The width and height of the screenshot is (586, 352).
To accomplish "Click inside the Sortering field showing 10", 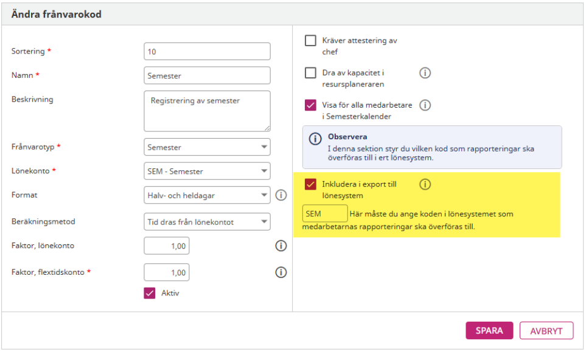I will [x=206, y=51].
